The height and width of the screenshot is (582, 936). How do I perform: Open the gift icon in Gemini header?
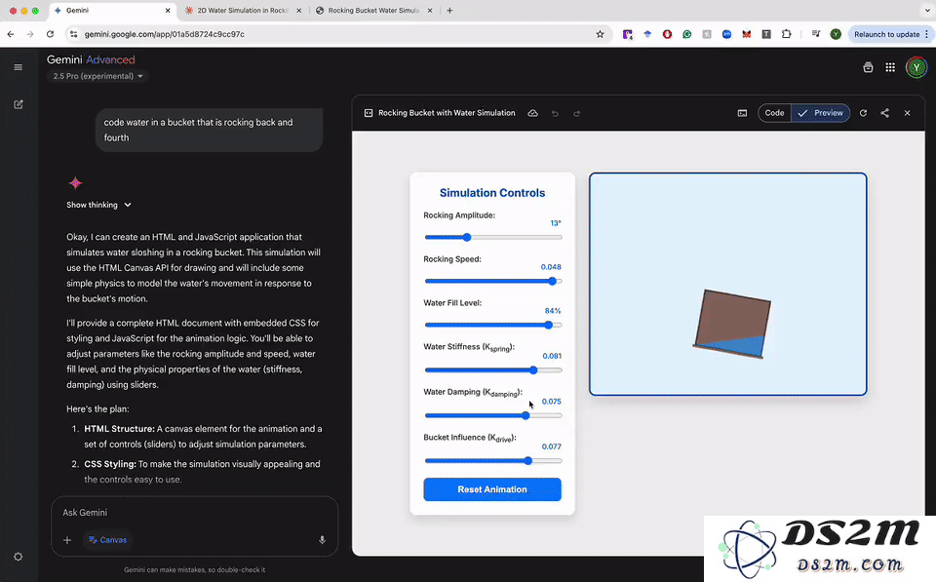tap(868, 67)
